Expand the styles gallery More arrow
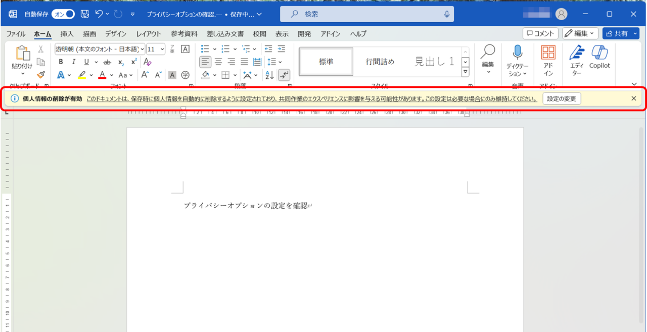This screenshot has height=332, width=647. pyautogui.click(x=466, y=72)
